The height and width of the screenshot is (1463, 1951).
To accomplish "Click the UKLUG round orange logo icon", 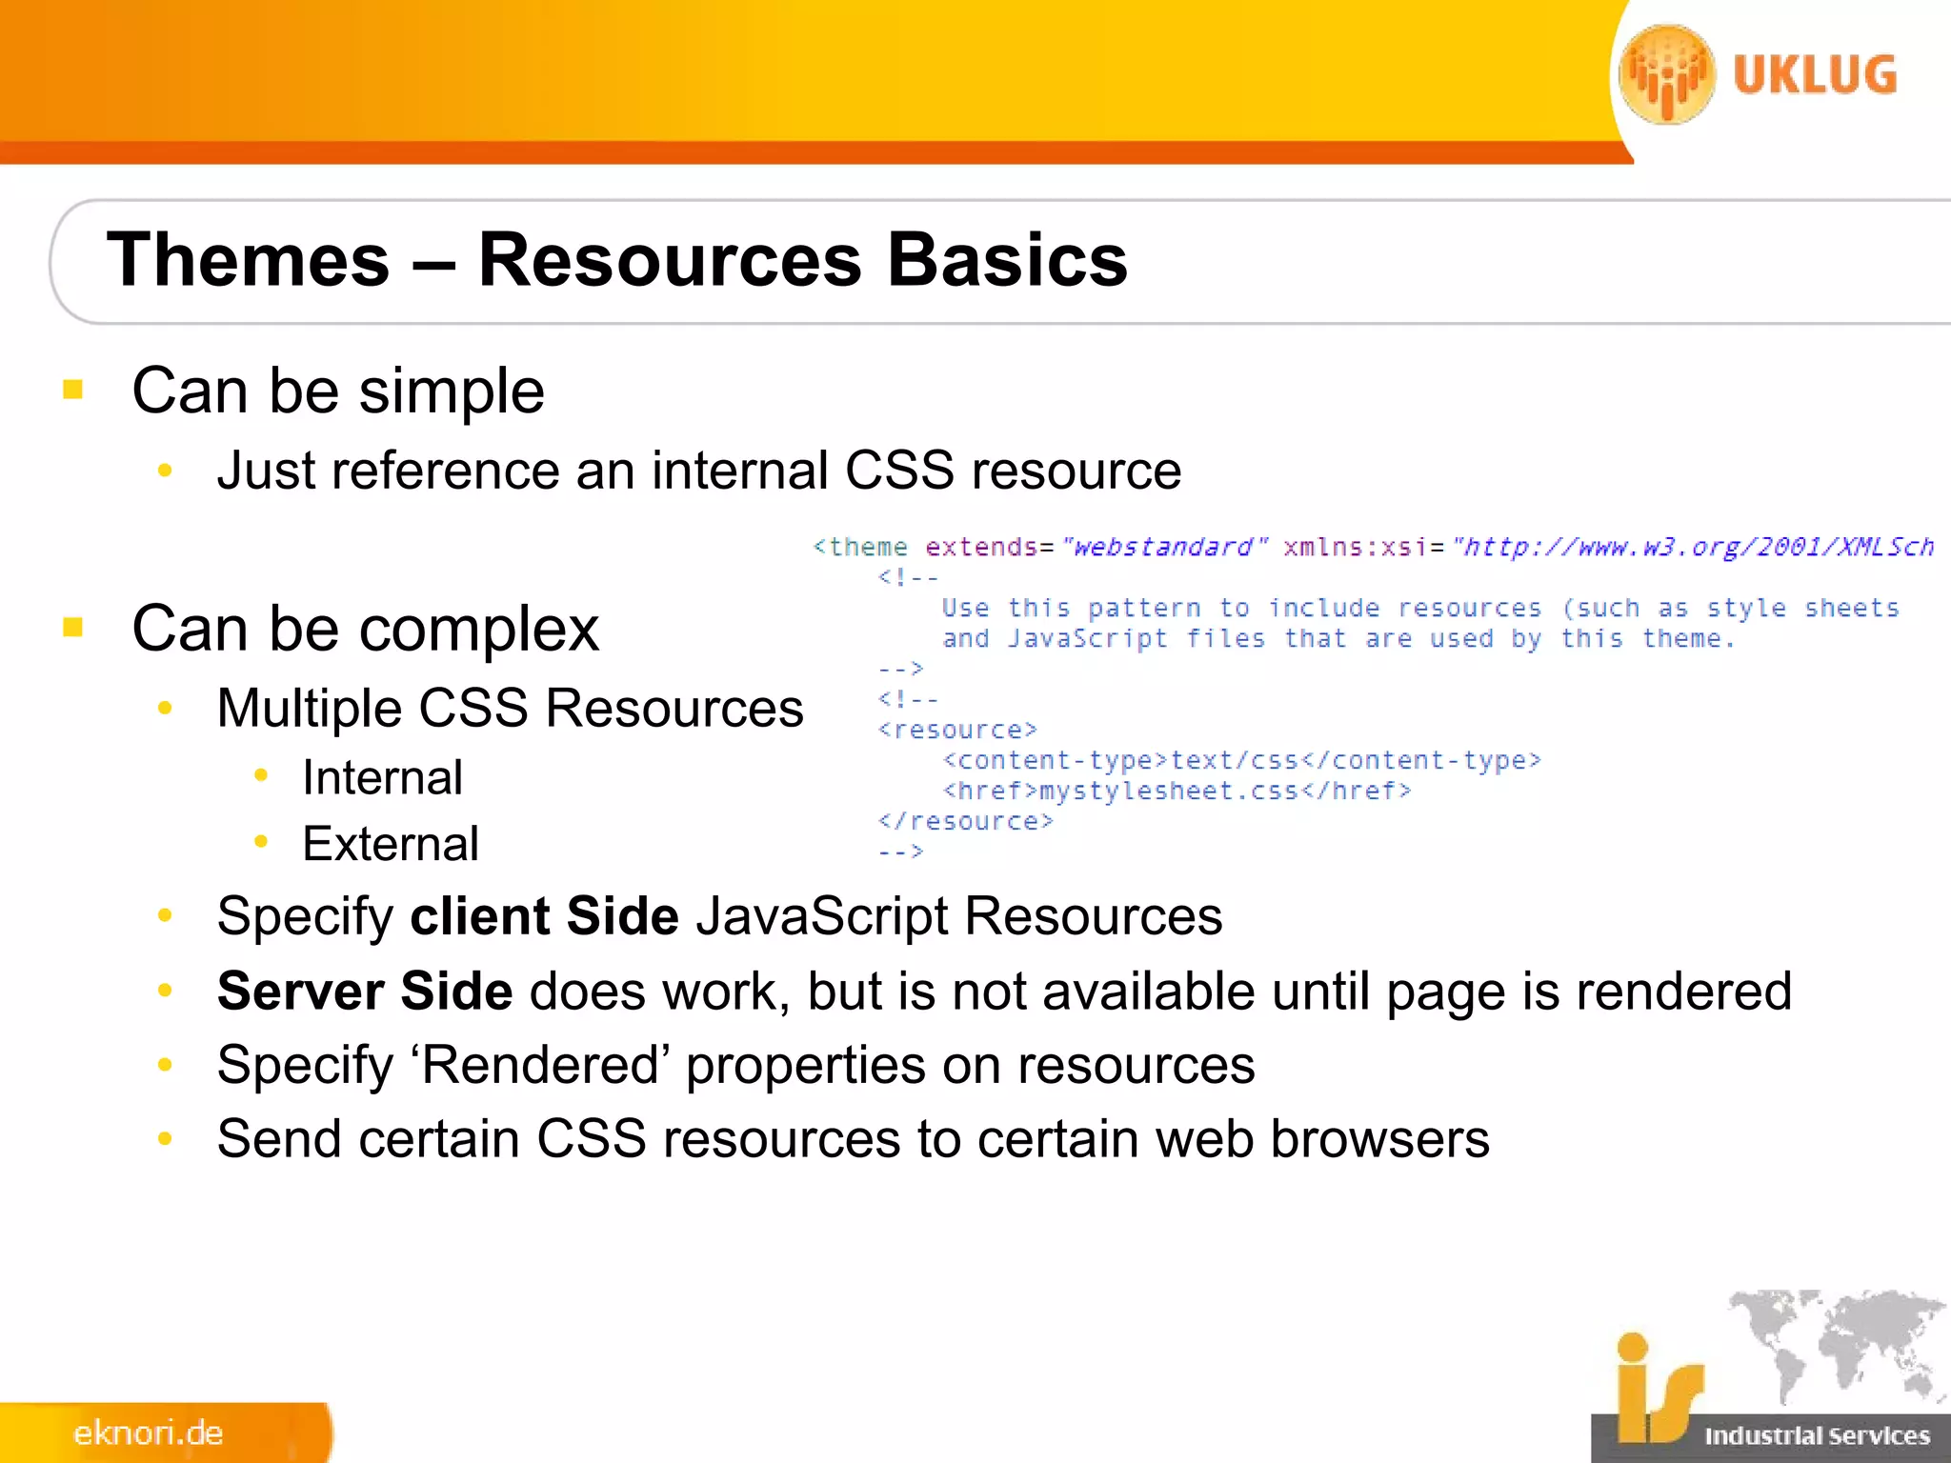I will pyautogui.click(x=1667, y=74).
